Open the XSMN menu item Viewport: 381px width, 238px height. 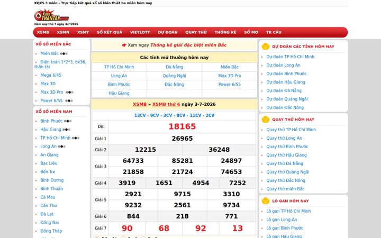pyautogui.click(x=63, y=32)
